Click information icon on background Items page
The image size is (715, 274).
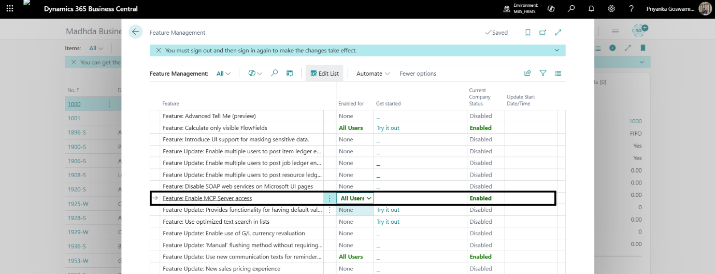[x=613, y=48]
